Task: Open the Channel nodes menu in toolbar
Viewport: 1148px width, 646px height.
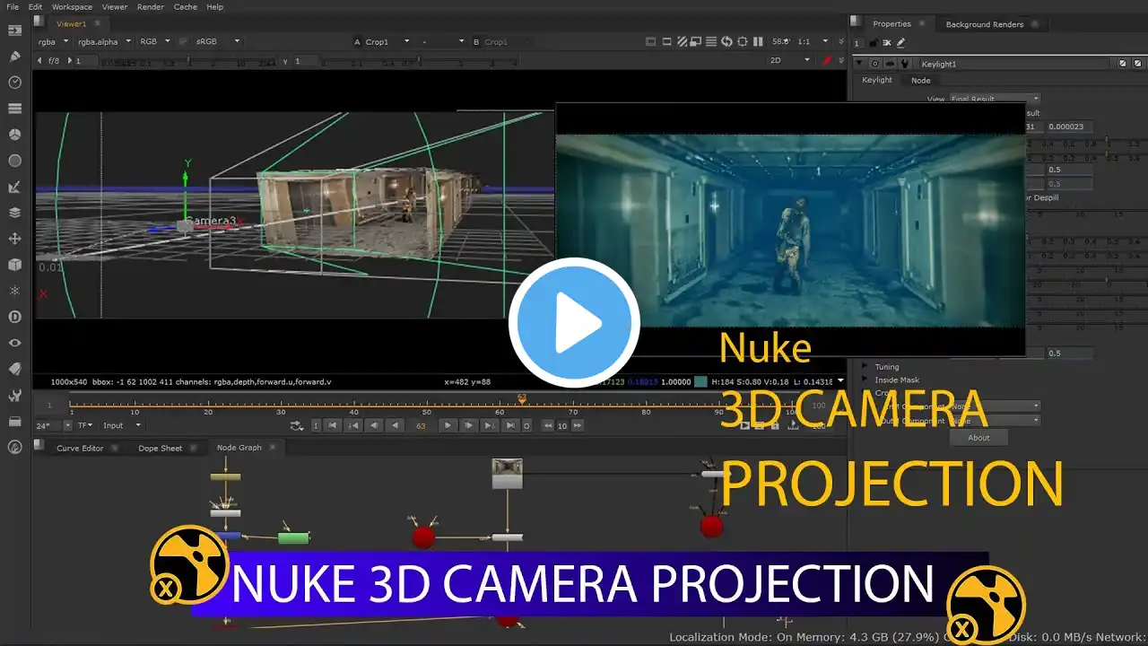Action: (14, 109)
